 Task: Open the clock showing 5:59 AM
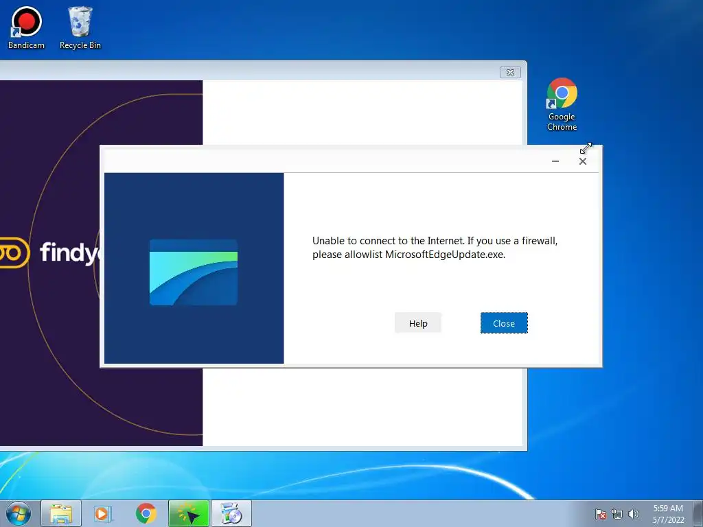[x=668, y=514]
